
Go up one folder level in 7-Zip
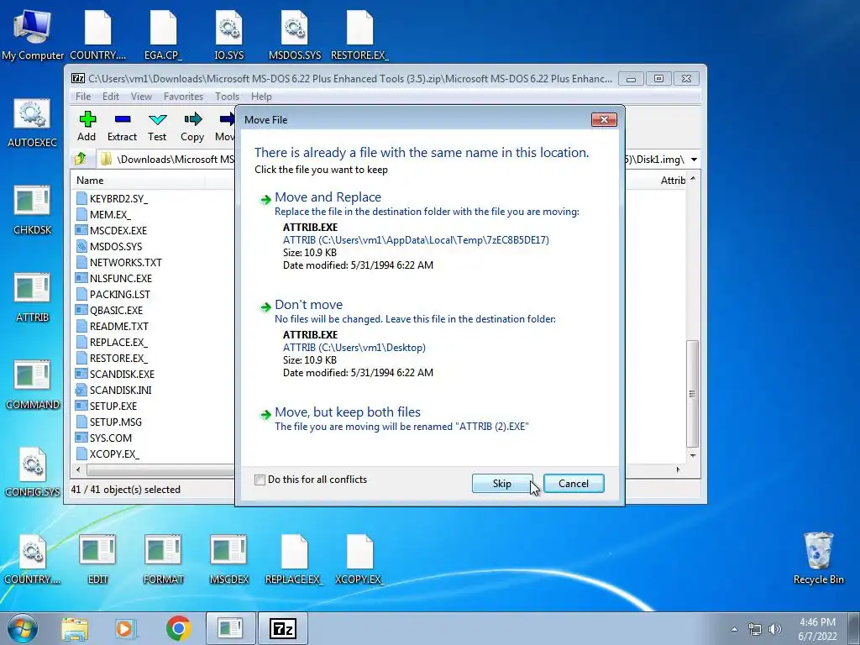coord(81,159)
